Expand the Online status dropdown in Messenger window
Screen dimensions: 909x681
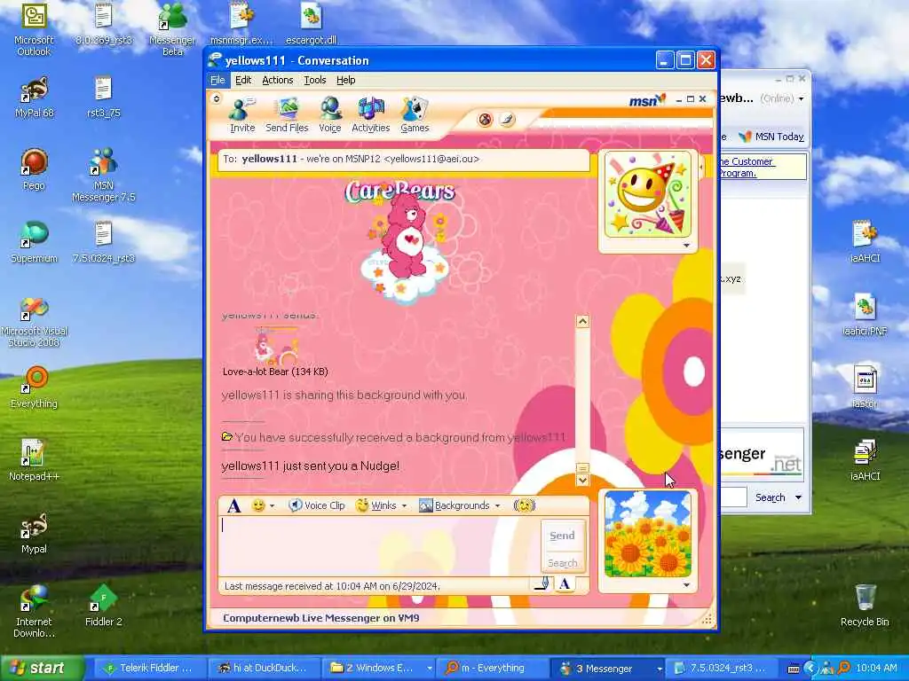click(x=802, y=99)
